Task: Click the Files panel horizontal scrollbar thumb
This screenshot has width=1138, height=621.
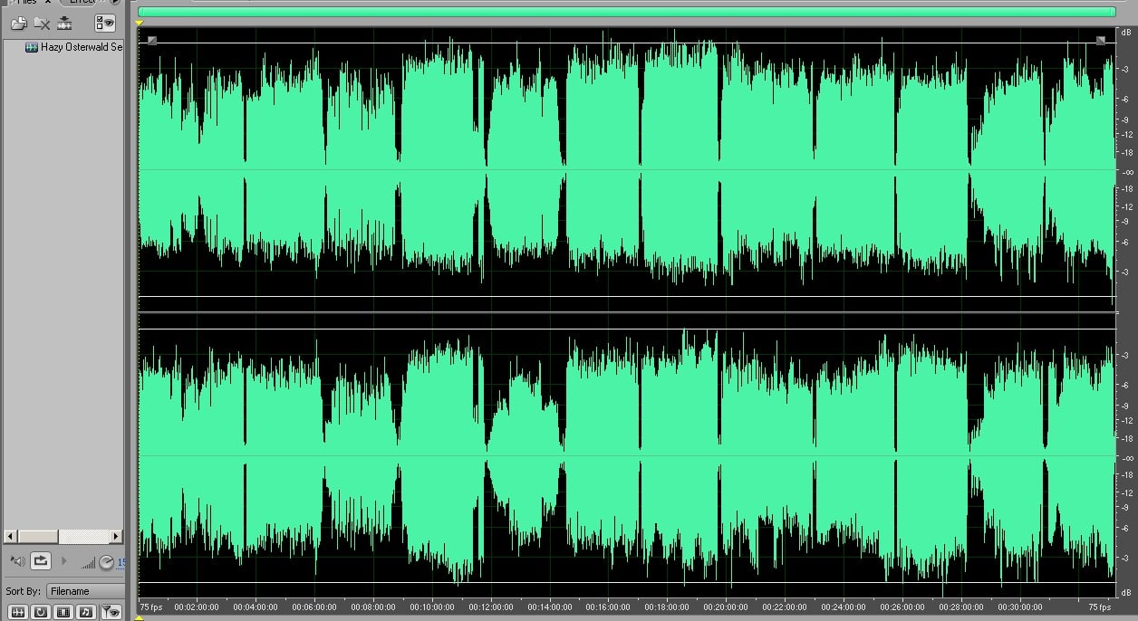Action: [38, 536]
